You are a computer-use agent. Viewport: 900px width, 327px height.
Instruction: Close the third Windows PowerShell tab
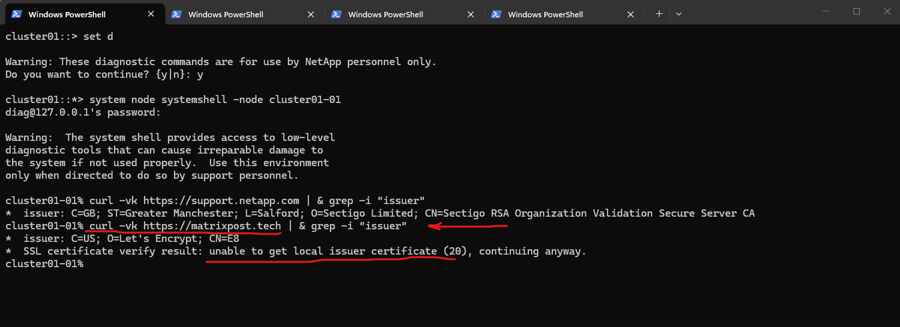[x=471, y=14]
